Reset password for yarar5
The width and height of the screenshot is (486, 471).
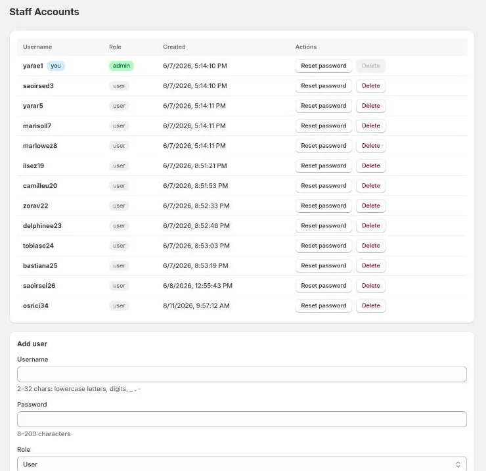(324, 106)
